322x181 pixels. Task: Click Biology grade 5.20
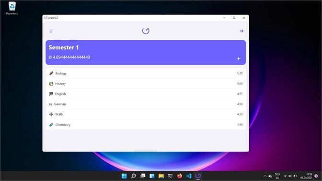240,73
